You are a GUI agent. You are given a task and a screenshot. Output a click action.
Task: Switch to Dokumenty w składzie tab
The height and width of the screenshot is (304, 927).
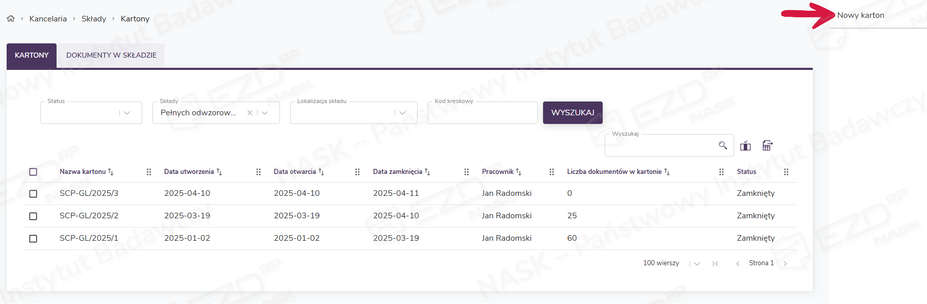click(111, 55)
